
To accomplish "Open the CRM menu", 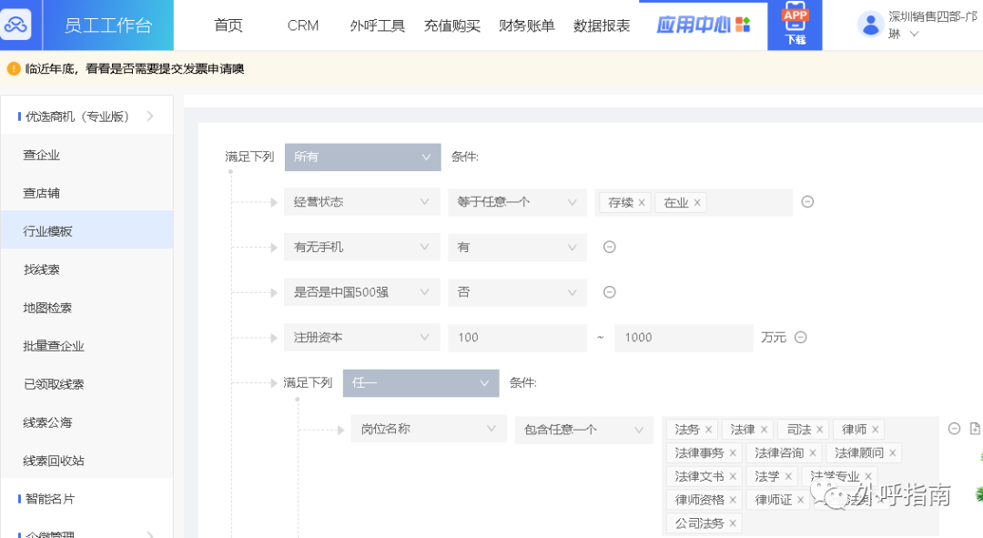I will click(303, 25).
